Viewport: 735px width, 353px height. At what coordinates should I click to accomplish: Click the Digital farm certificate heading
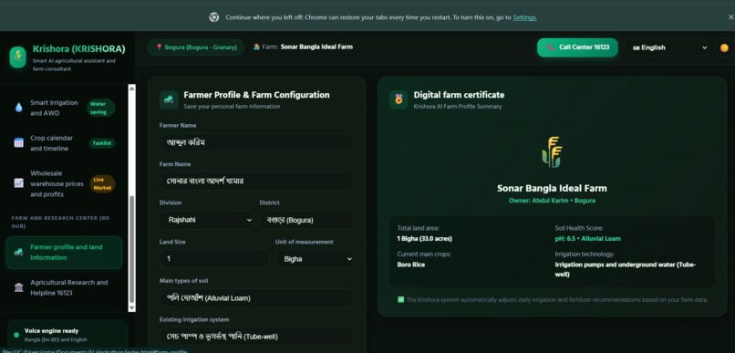coord(459,95)
